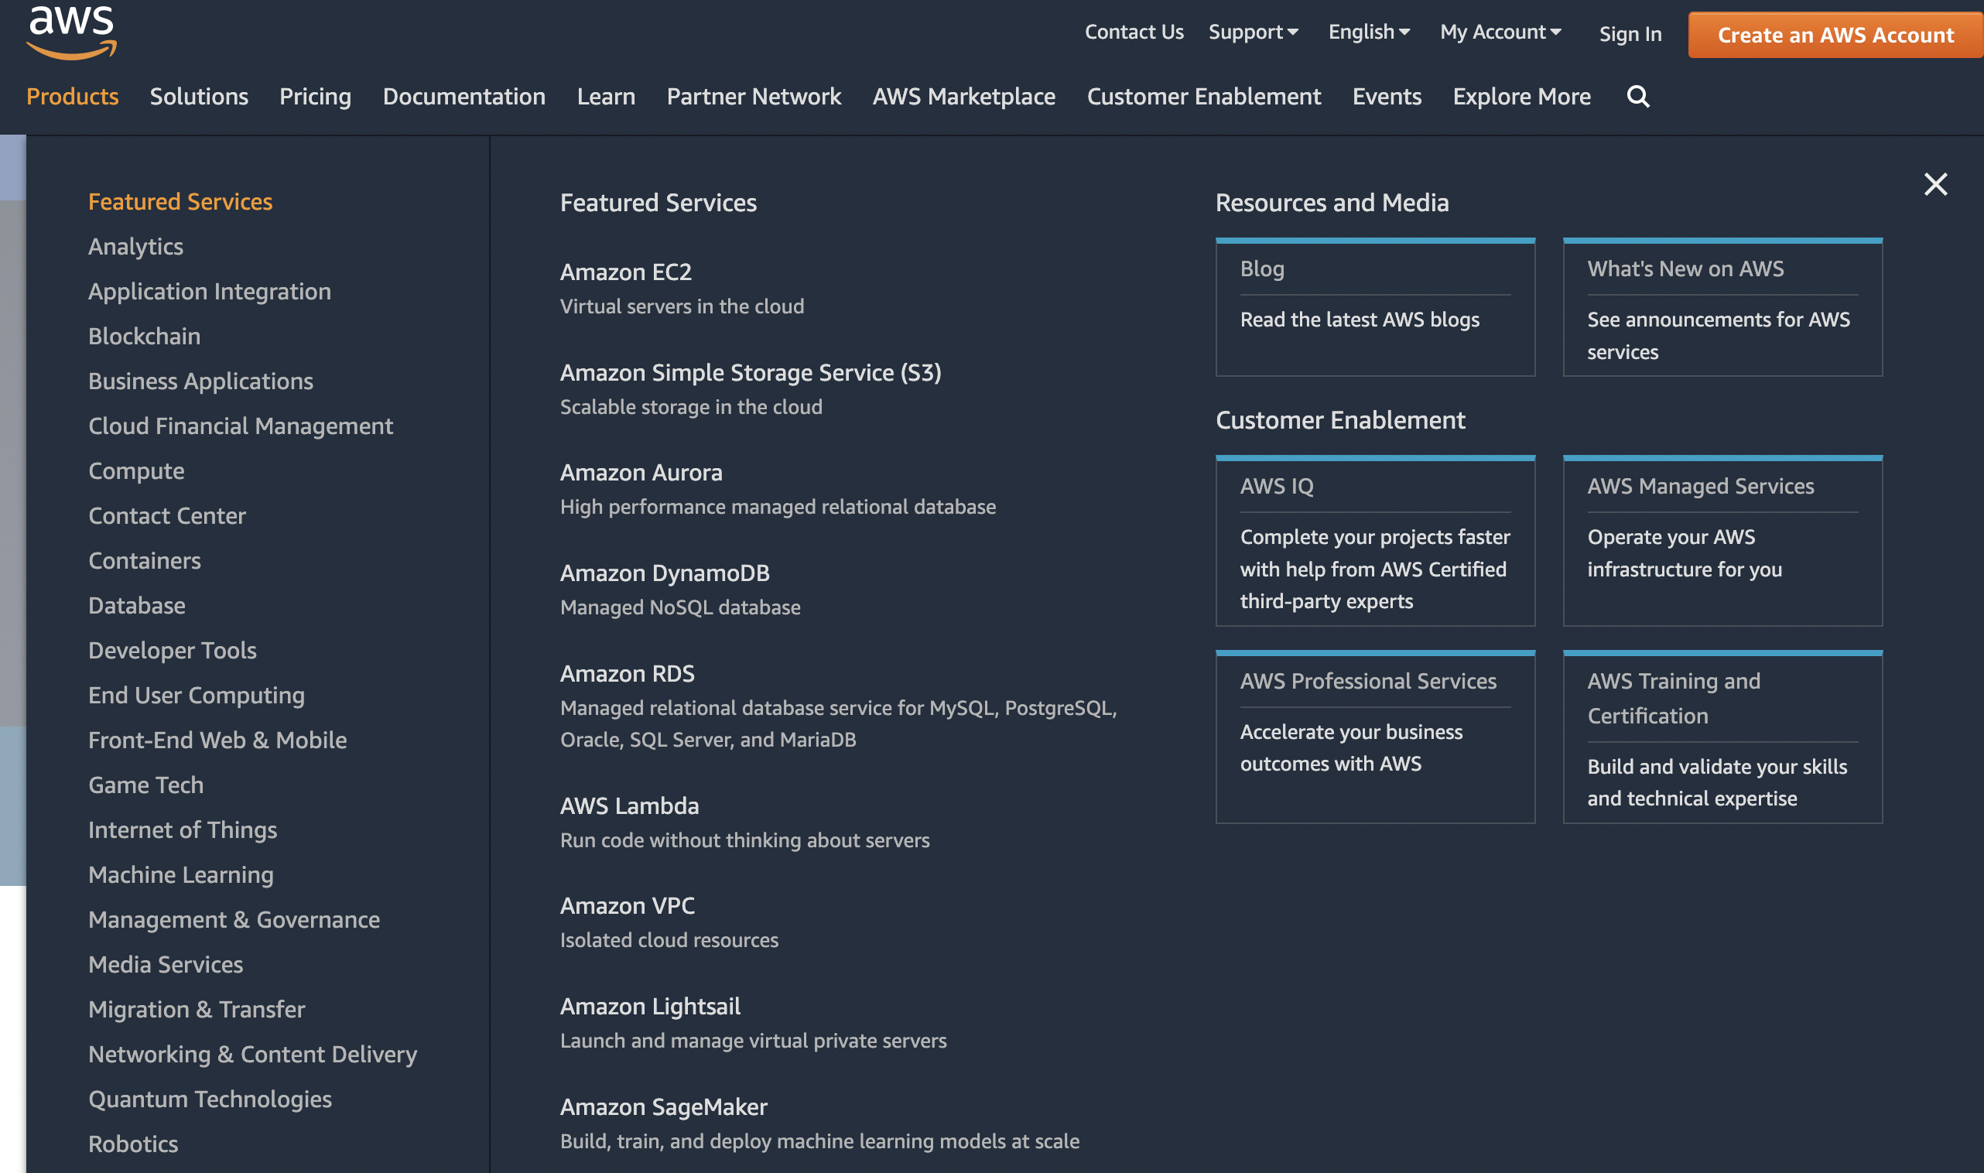Select Machine Learning category
1984x1173 pixels.
[x=181, y=874]
